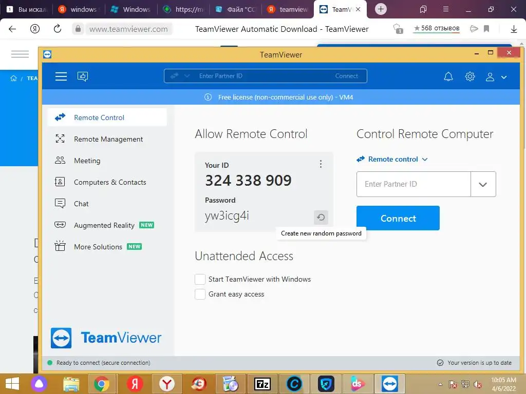Open the 568 отзывов reviews link
Viewport: 526px width, 394px height.
(x=437, y=29)
